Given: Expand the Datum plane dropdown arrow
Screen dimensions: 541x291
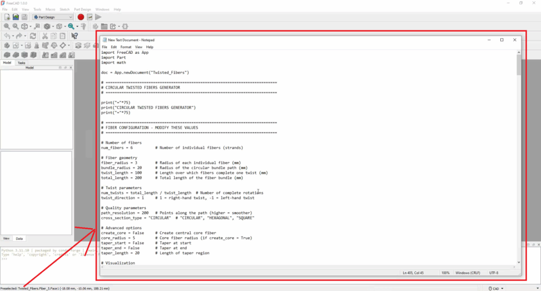Looking at the screenshot, I should tap(69, 46).
